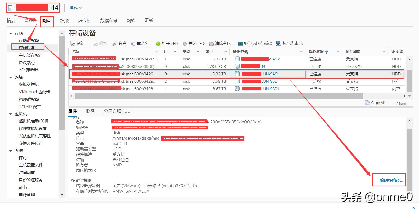Click datastore icon in the LUN-SAS1 row
The height and width of the screenshot is (209, 419).
[x=237, y=74]
